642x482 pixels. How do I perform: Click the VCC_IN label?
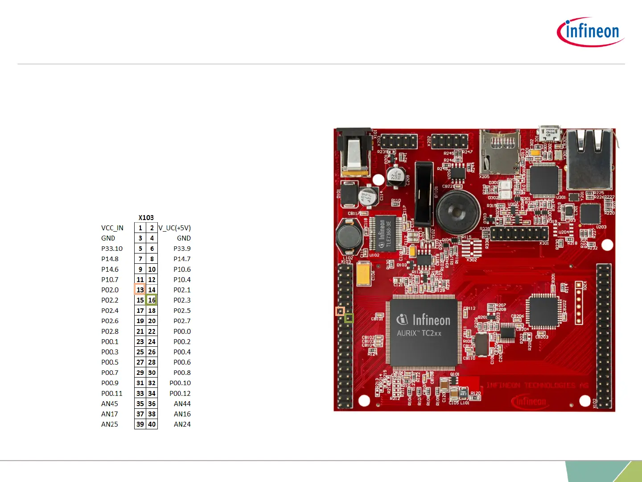pos(112,228)
